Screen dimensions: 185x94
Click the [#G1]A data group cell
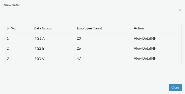point(53,38)
